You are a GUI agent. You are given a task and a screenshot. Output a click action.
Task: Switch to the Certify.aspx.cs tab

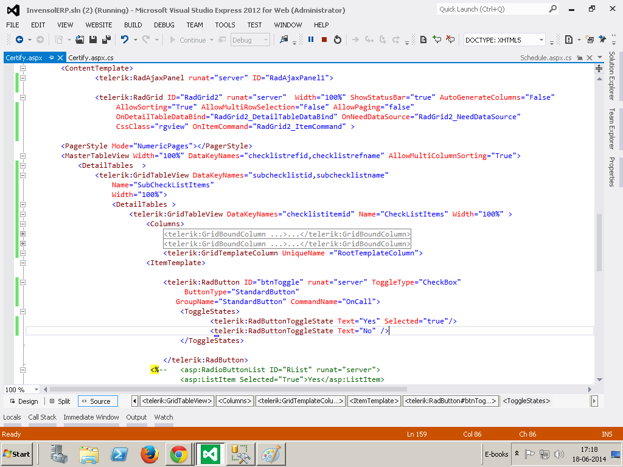coord(91,58)
